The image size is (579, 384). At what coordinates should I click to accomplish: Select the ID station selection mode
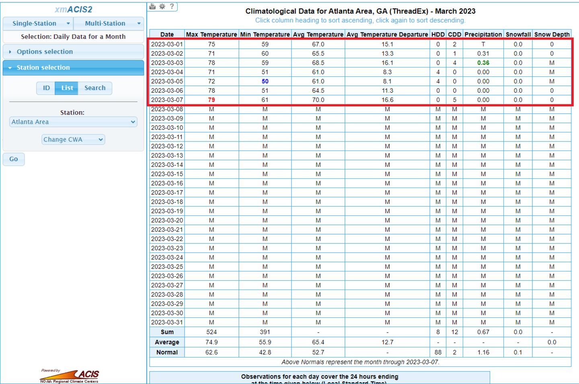46,88
